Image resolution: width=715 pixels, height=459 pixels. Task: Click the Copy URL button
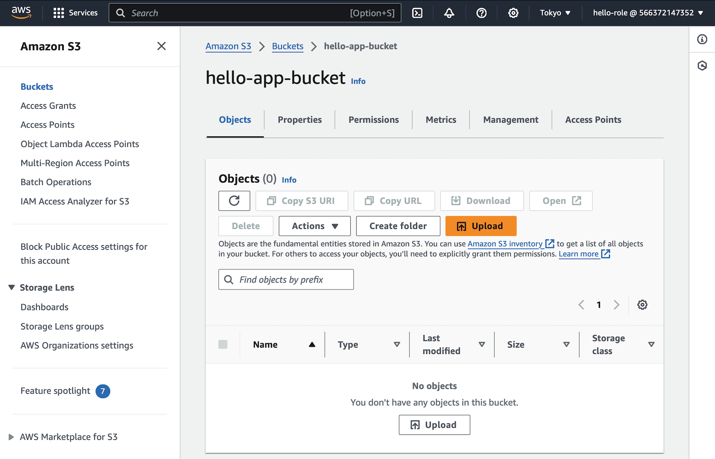[x=394, y=201]
